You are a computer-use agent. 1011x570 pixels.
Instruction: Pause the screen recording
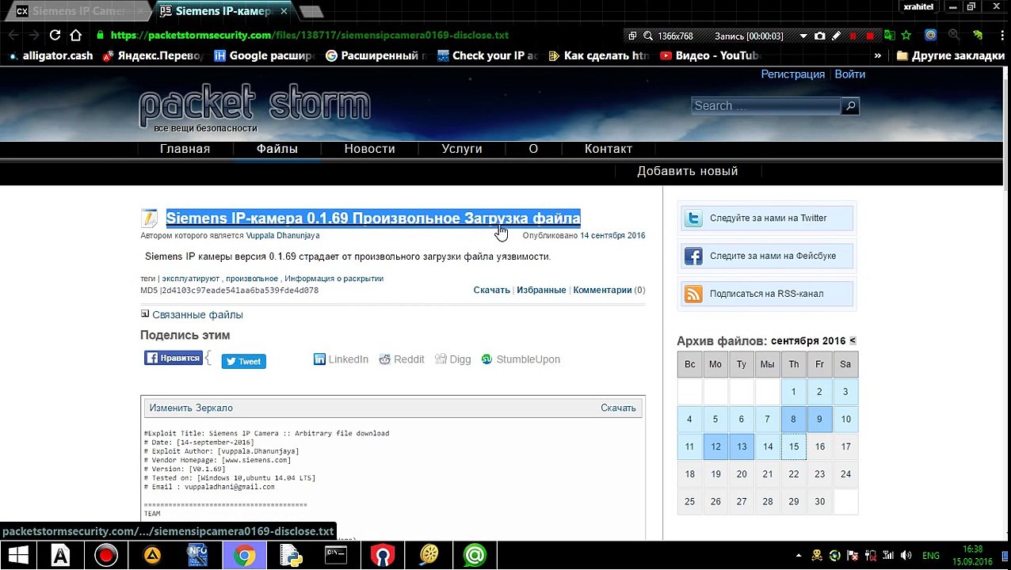pos(853,36)
